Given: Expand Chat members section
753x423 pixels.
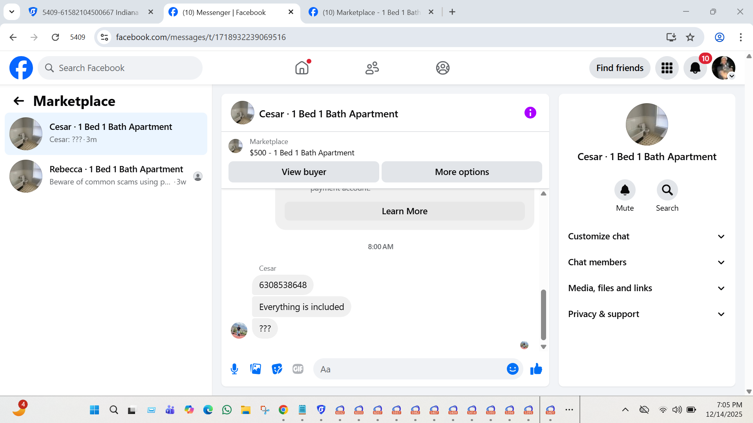Looking at the screenshot, I should [647, 262].
